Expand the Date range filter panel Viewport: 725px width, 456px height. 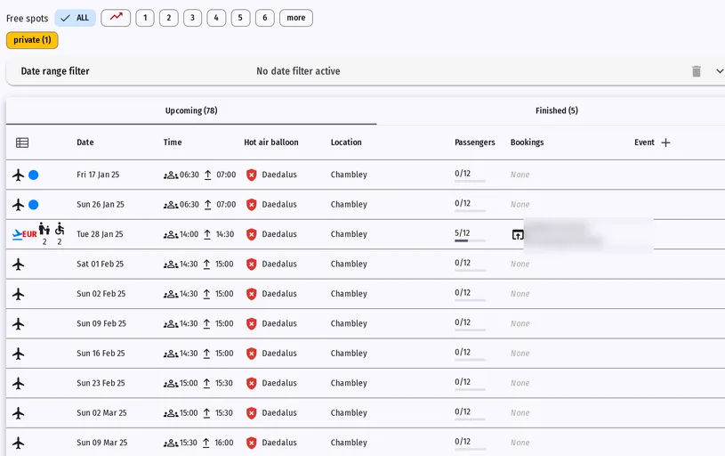[x=719, y=71]
